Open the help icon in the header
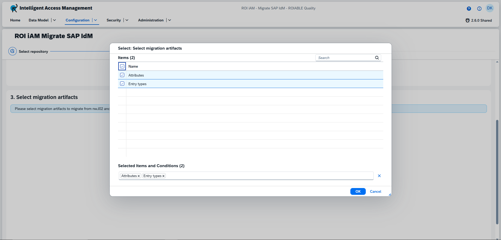 tap(469, 9)
